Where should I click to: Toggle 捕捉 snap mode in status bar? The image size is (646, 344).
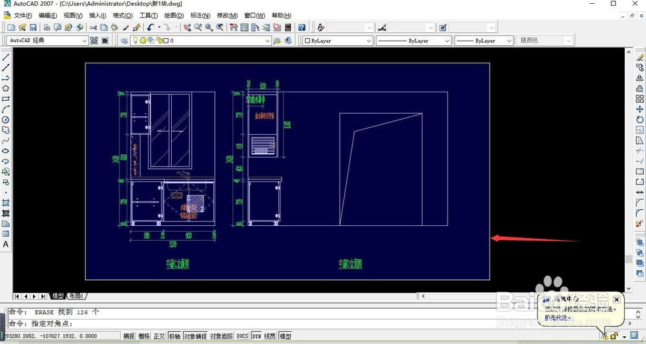click(x=129, y=336)
